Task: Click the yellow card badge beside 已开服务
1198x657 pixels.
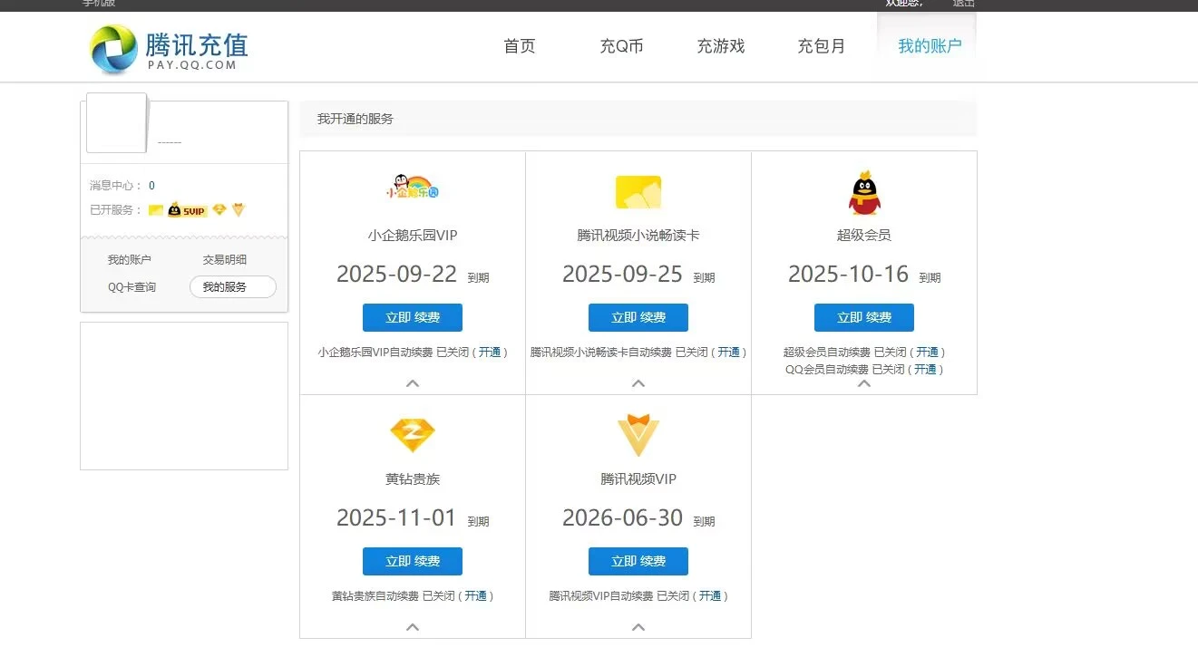Action: (156, 210)
